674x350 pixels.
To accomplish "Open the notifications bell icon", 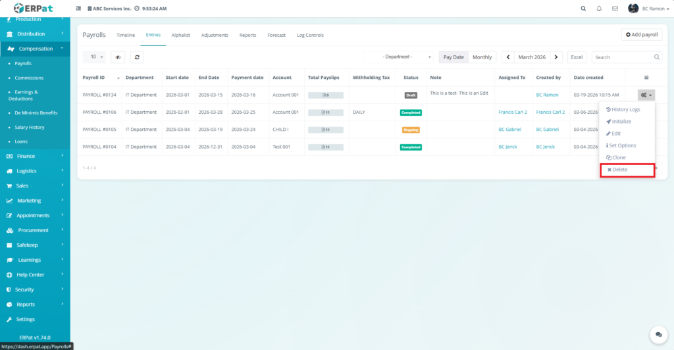I will tap(599, 9).
